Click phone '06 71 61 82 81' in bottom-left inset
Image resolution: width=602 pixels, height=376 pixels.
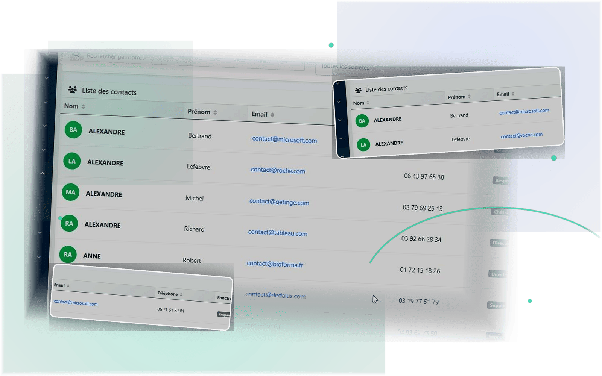(171, 310)
